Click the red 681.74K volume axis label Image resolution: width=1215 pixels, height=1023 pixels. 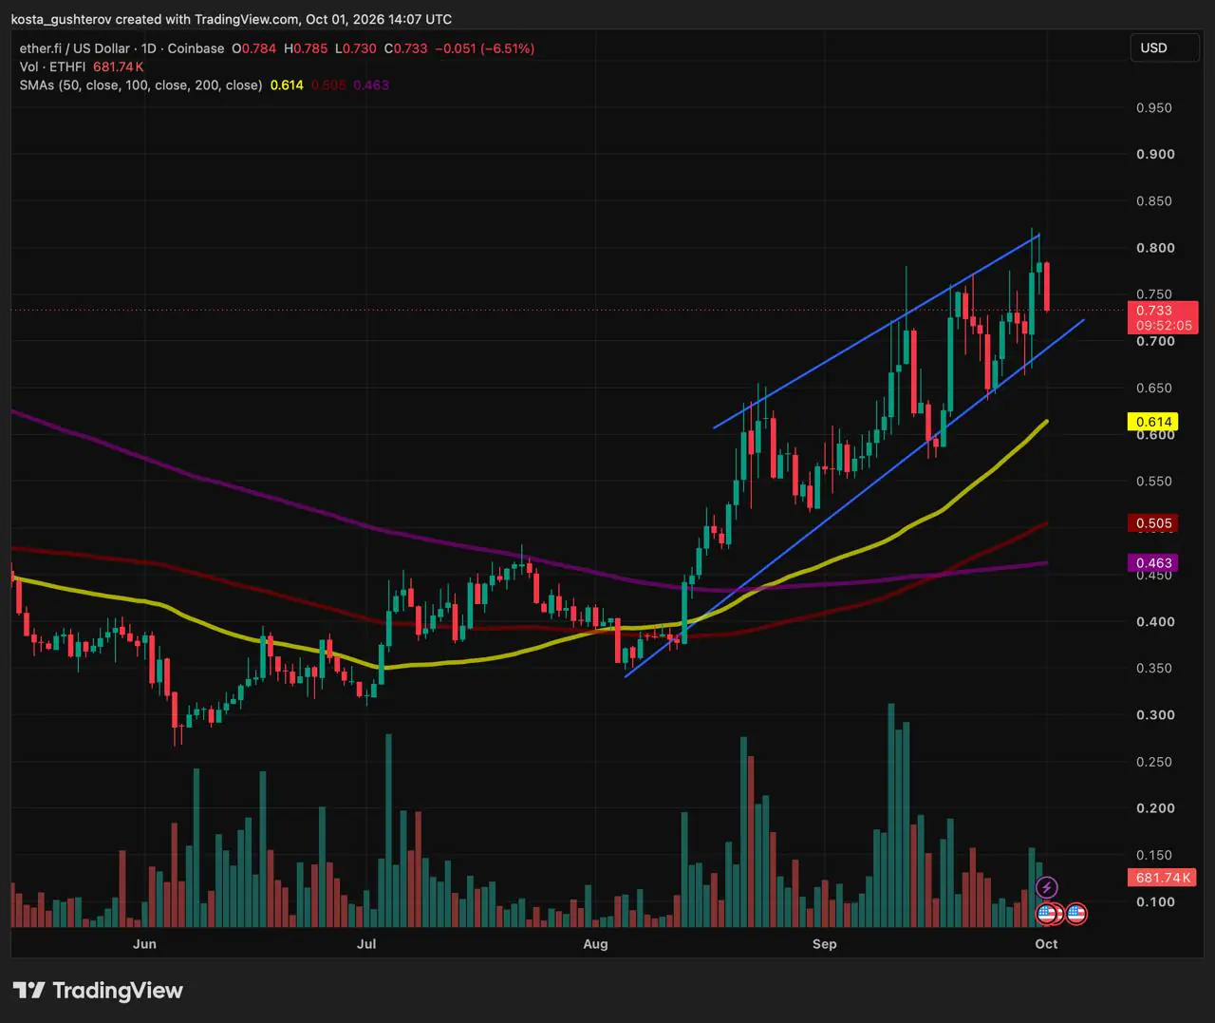tap(1162, 878)
